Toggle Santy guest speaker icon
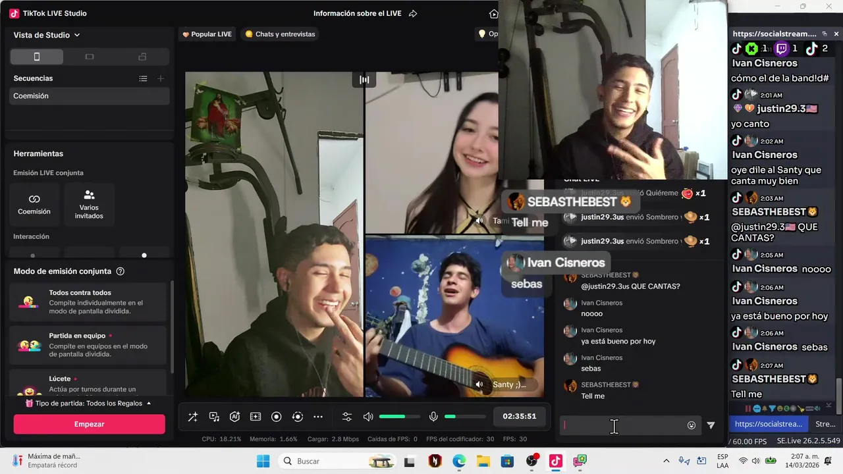The height and width of the screenshot is (474, 843). pyautogui.click(x=479, y=384)
